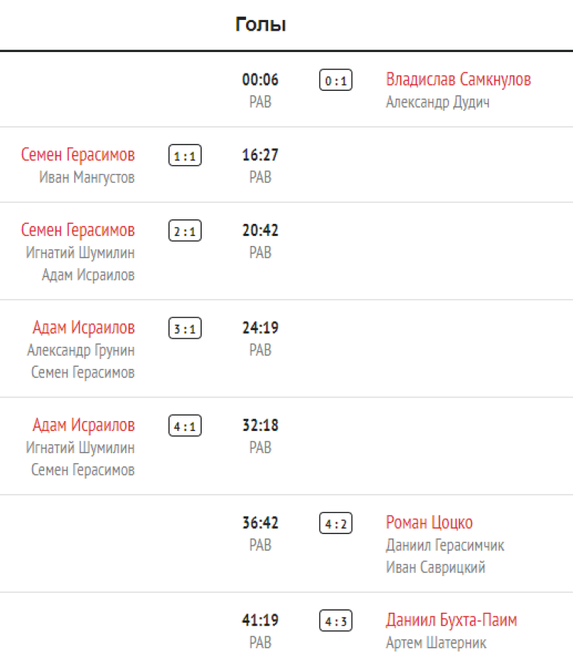This screenshot has height=667, width=573.
Task: Open Иван Саврицкий's player page
Action: [435, 567]
